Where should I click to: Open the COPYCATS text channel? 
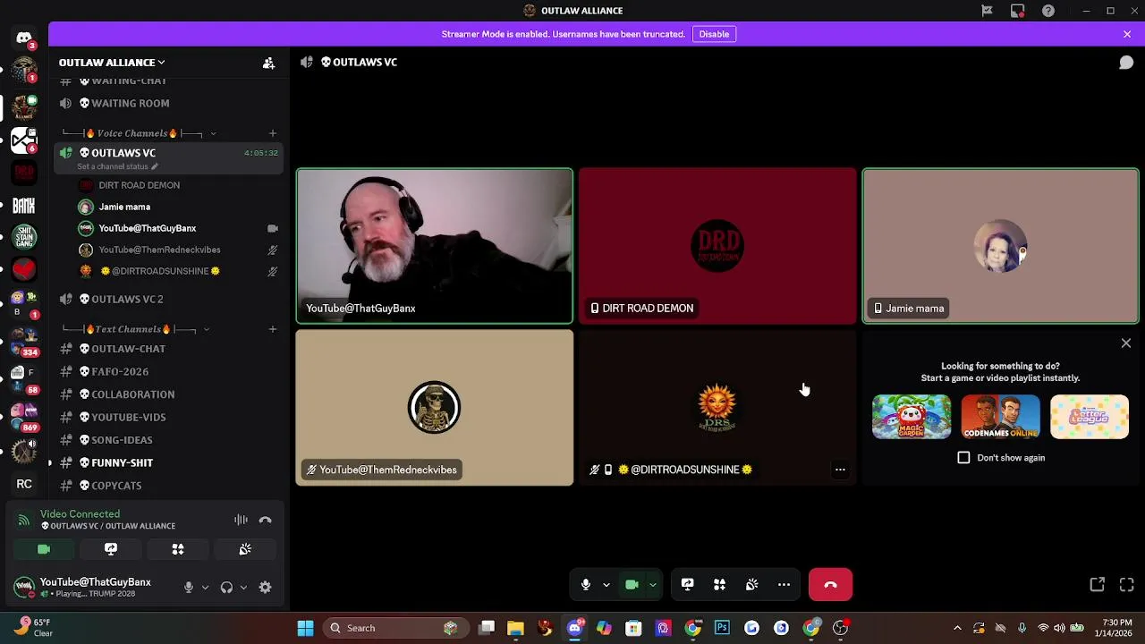[x=169, y=486]
